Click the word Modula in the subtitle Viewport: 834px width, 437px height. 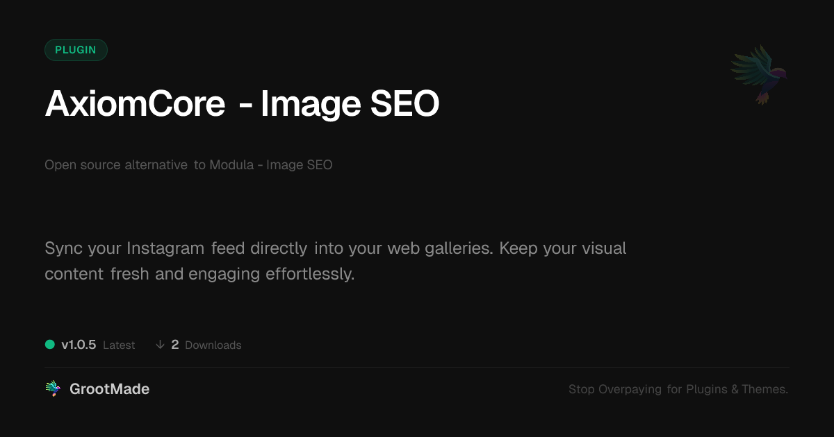(x=231, y=165)
